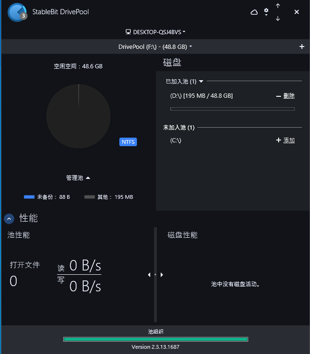The width and height of the screenshot is (310, 354).
Task: Click the StableBit DrivePool logo icon
Action: 17,12
